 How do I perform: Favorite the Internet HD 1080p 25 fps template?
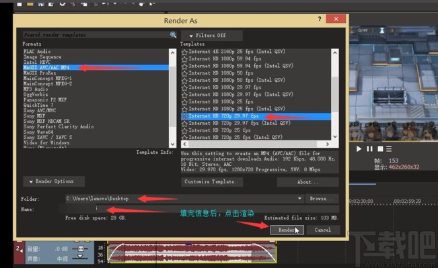(x=184, y=102)
